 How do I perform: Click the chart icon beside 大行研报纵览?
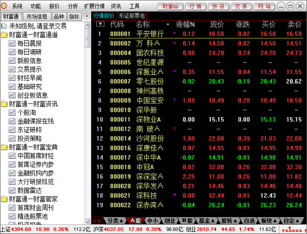[12, 182]
